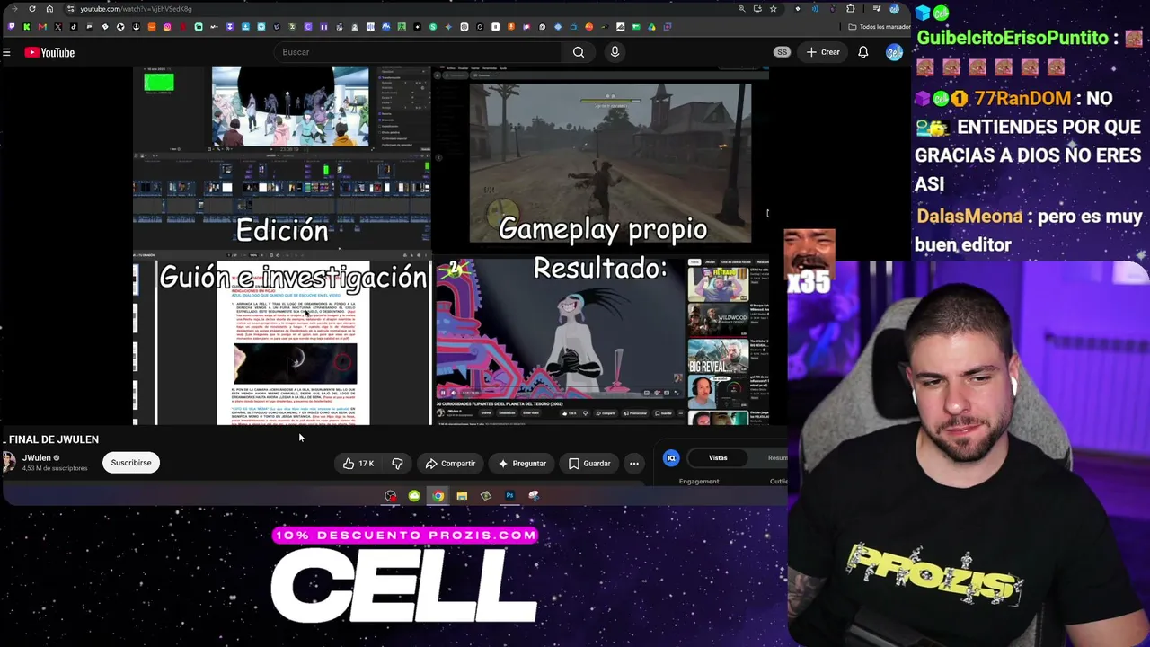
Task: Click the main video player frame
Action: tap(451, 246)
